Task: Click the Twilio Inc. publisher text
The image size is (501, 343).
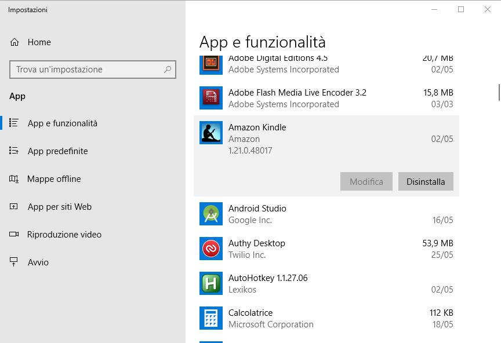Action: pos(247,255)
